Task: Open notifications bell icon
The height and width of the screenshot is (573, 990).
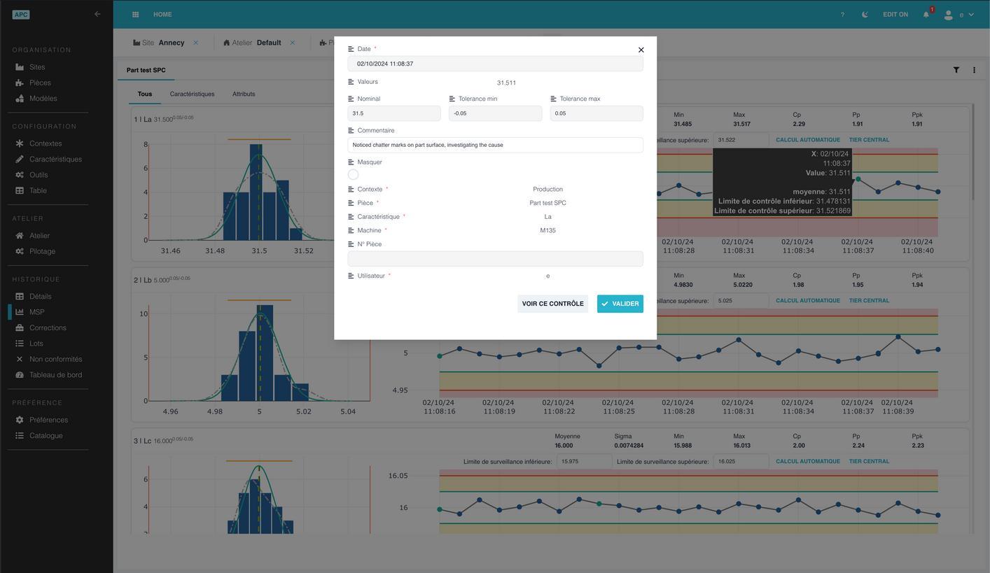Action: coord(926,15)
